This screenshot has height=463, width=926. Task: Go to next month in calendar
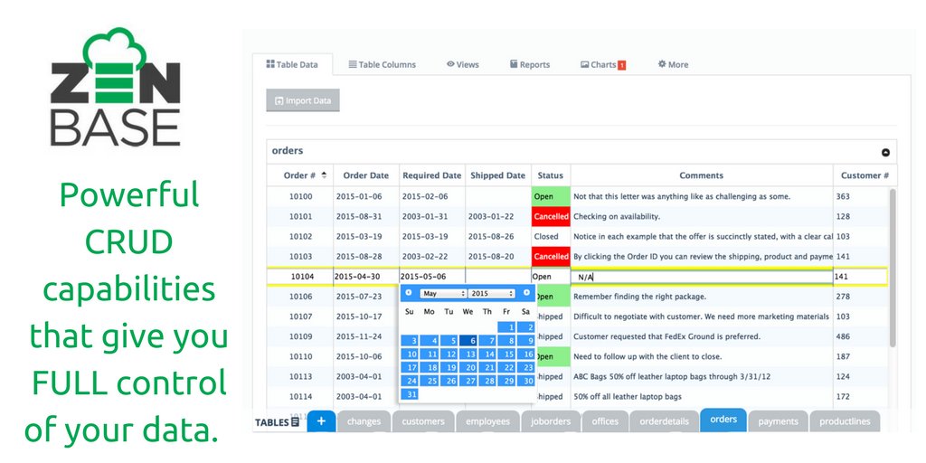click(x=526, y=292)
